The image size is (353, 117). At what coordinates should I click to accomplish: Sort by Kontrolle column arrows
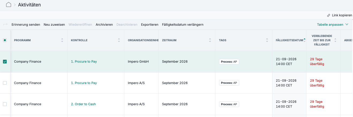coord(119,40)
